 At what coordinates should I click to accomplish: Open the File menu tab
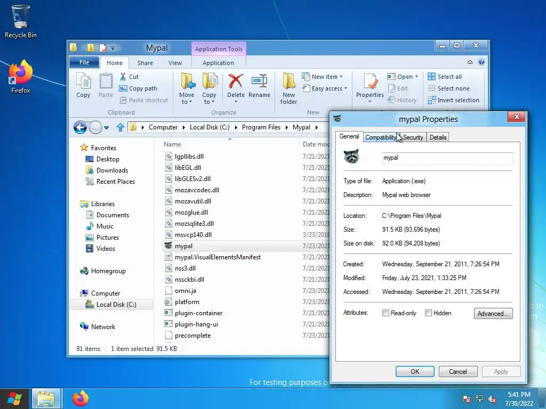point(84,62)
